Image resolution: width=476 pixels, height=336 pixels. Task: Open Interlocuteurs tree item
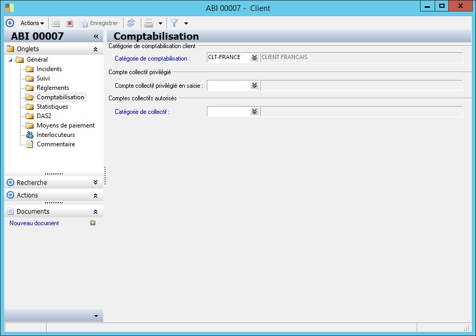coord(56,134)
